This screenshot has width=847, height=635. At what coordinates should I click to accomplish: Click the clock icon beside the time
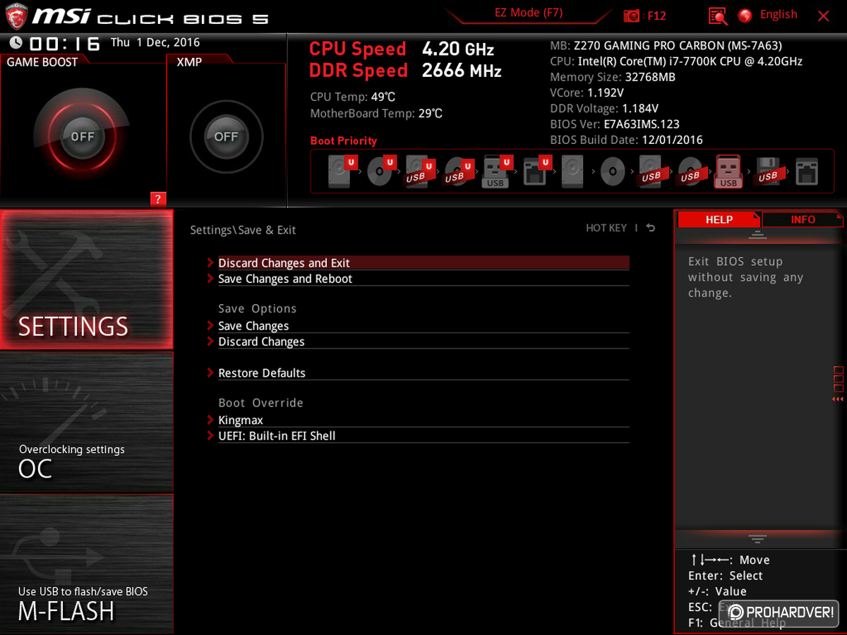[15, 43]
